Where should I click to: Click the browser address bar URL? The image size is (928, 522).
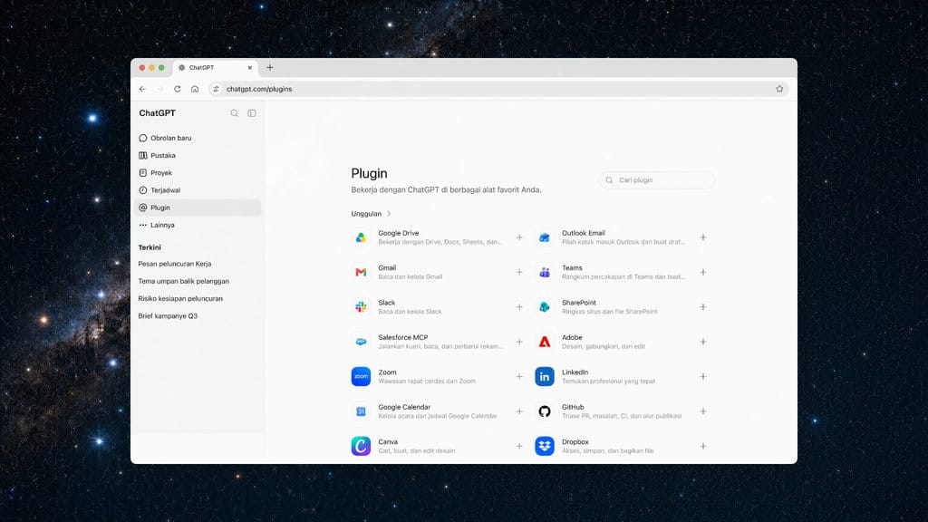(x=259, y=89)
